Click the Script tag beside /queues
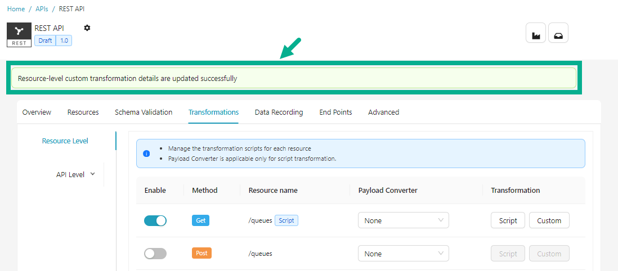 (286, 220)
